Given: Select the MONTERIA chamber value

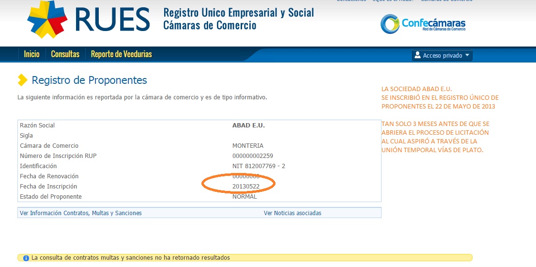Looking at the screenshot, I should click(x=248, y=146).
